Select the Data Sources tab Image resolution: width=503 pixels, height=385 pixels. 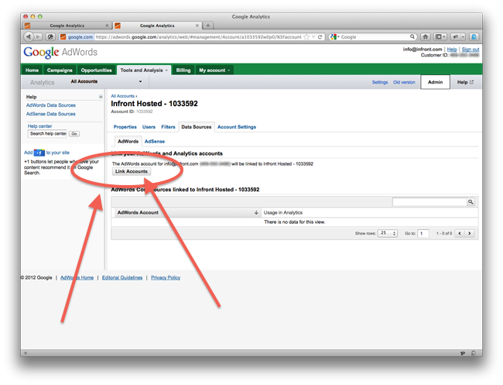(x=197, y=127)
